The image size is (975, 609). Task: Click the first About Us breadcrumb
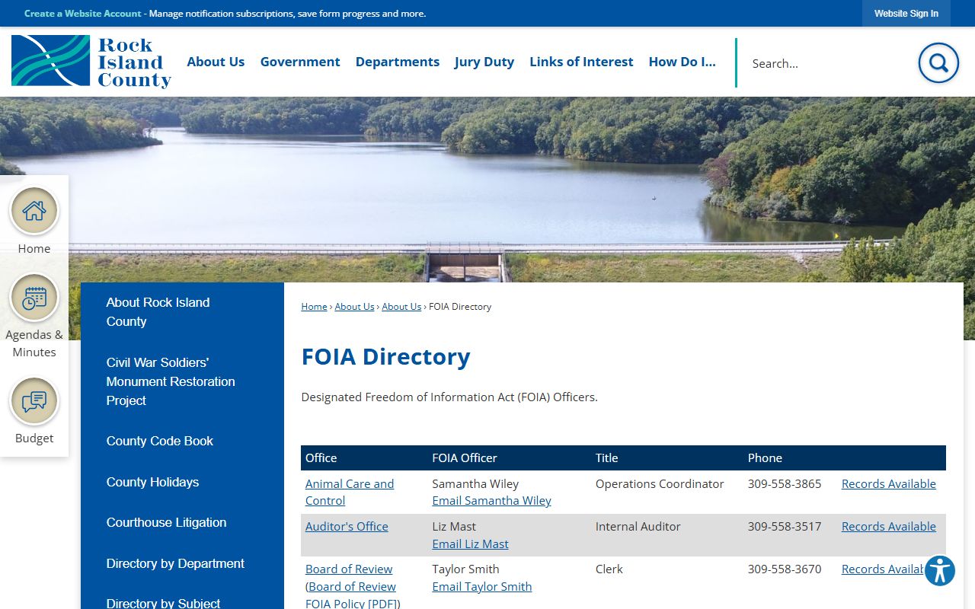pyautogui.click(x=354, y=306)
